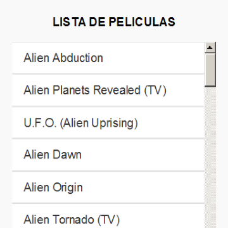Page down using the dotted scrollbar track
The height and width of the screenshot is (228, 228).
(210, 157)
